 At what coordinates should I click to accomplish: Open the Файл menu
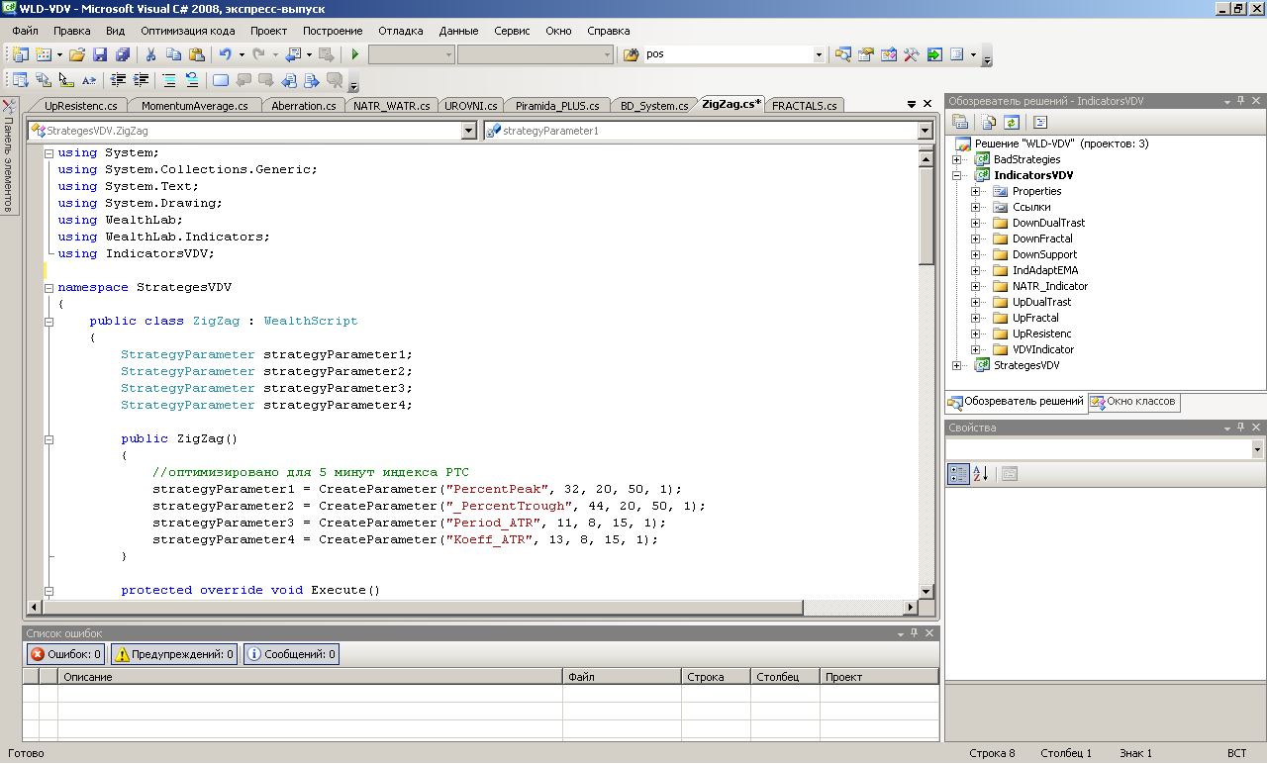(x=26, y=31)
